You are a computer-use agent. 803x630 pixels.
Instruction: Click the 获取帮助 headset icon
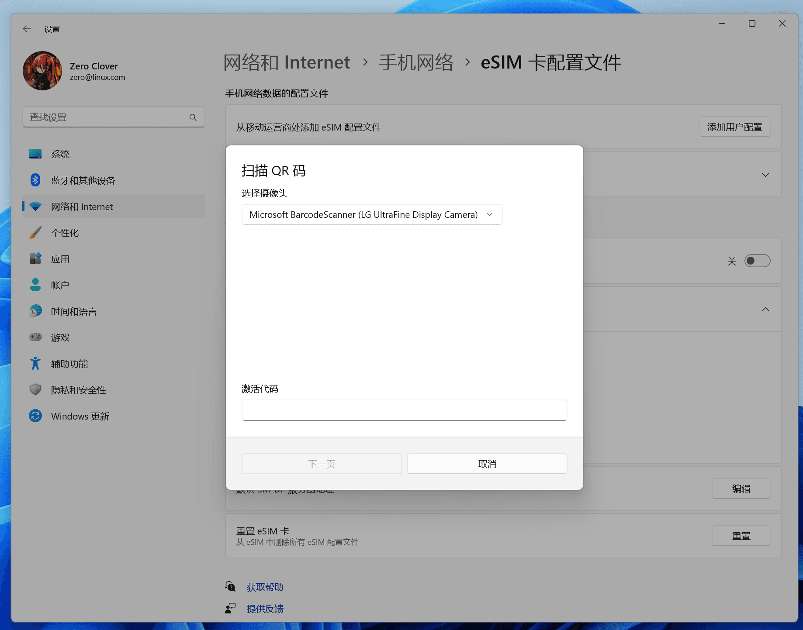click(x=230, y=586)
